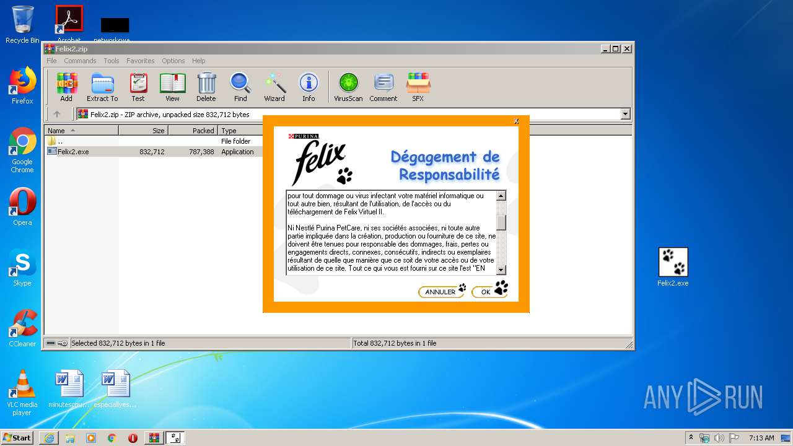
Task: Expand the archive path dropdown
Action: pyautogui.click(x=625, y=114)
